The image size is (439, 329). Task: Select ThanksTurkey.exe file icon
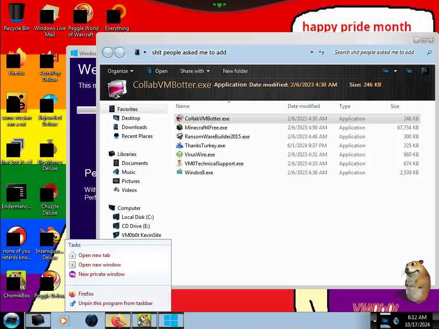[180, 145]
